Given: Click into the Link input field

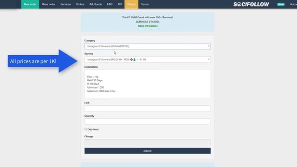Looking at the screenshot, I should click(x=148, y=109).
